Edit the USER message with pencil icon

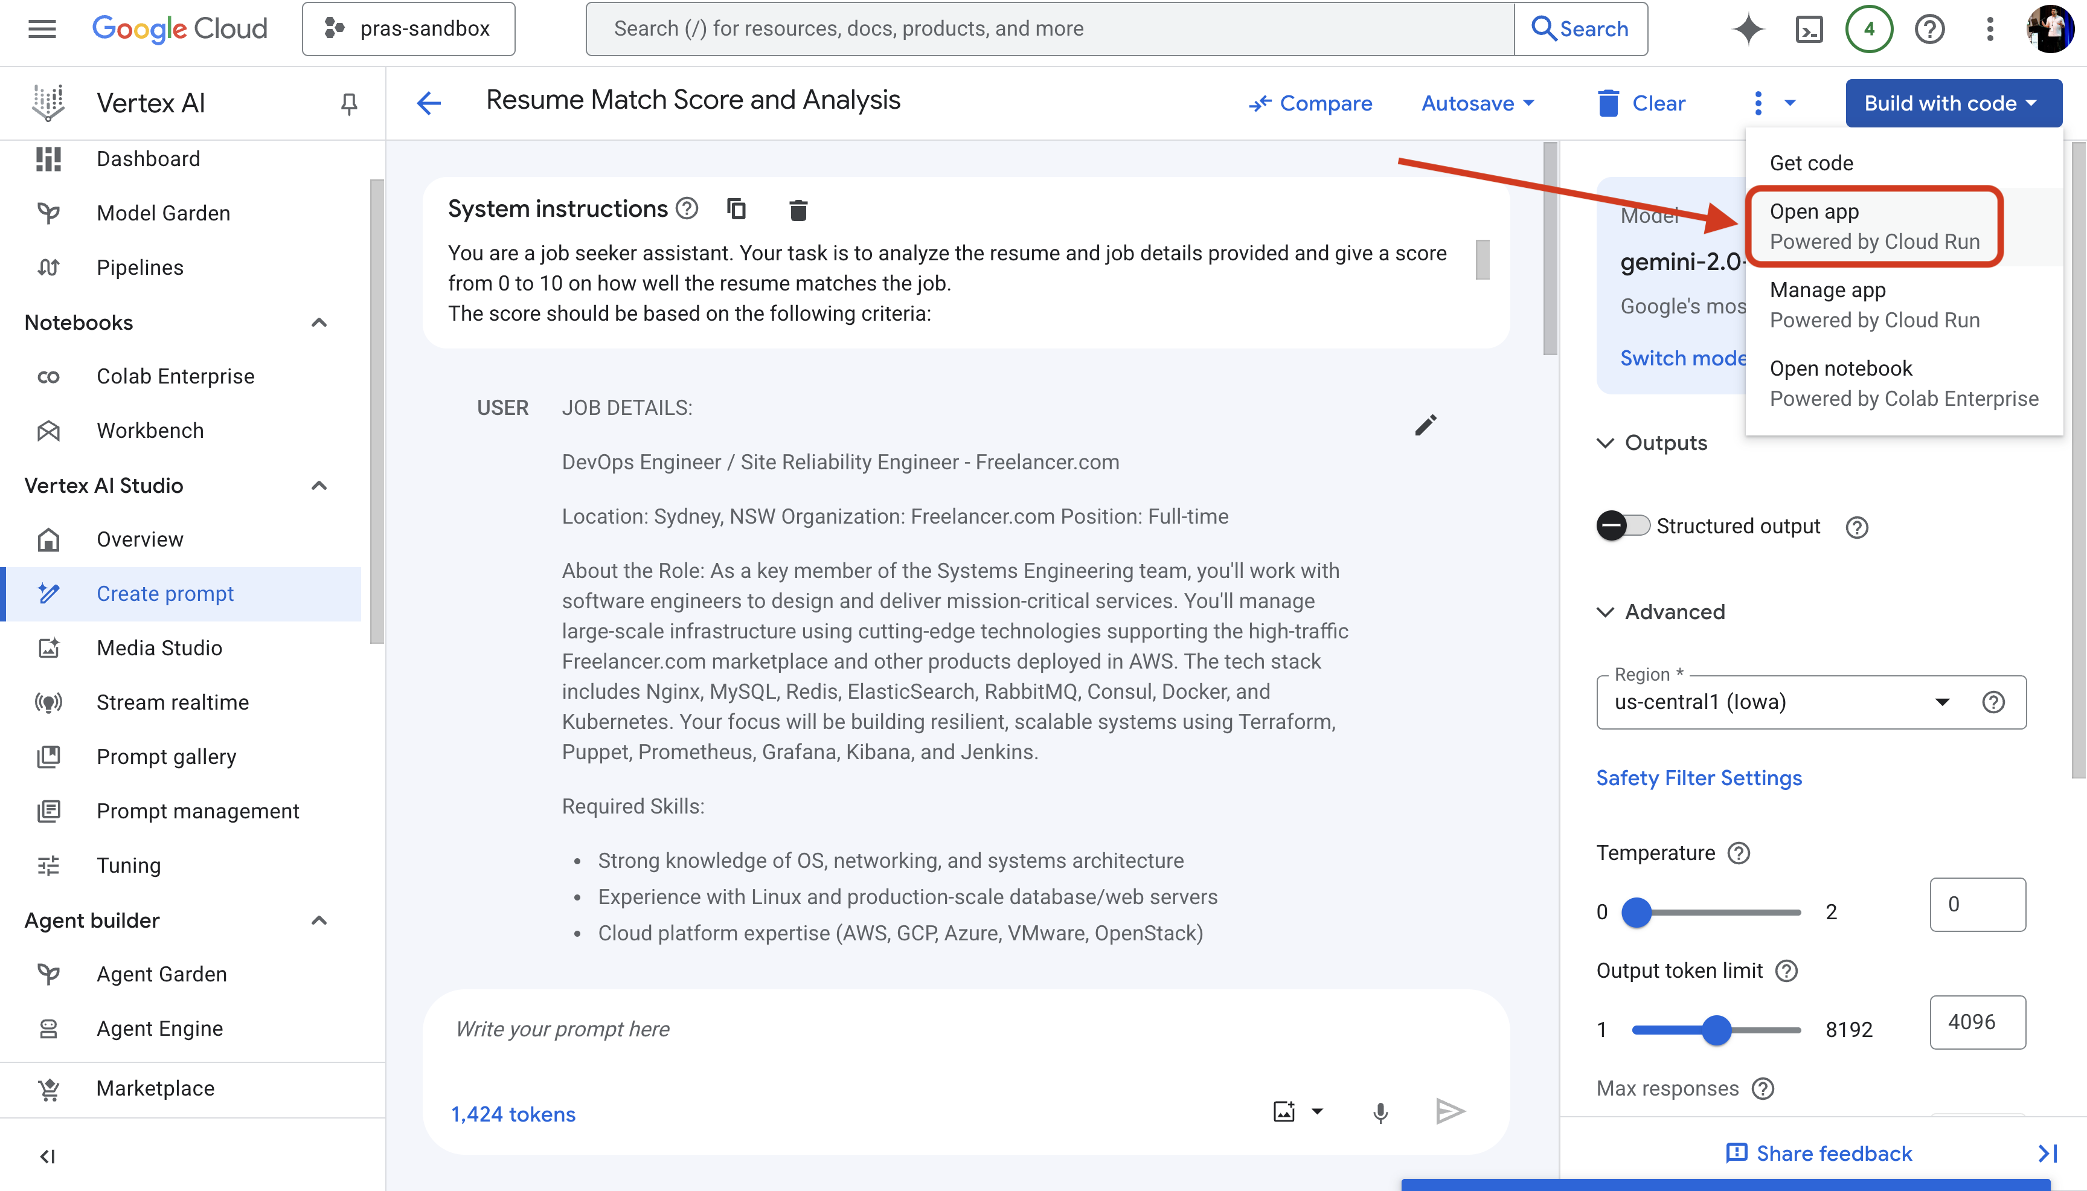1425,425
